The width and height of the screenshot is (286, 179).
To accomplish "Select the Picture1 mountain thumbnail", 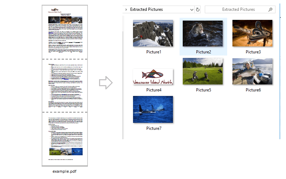I will [x=153, y=34].
